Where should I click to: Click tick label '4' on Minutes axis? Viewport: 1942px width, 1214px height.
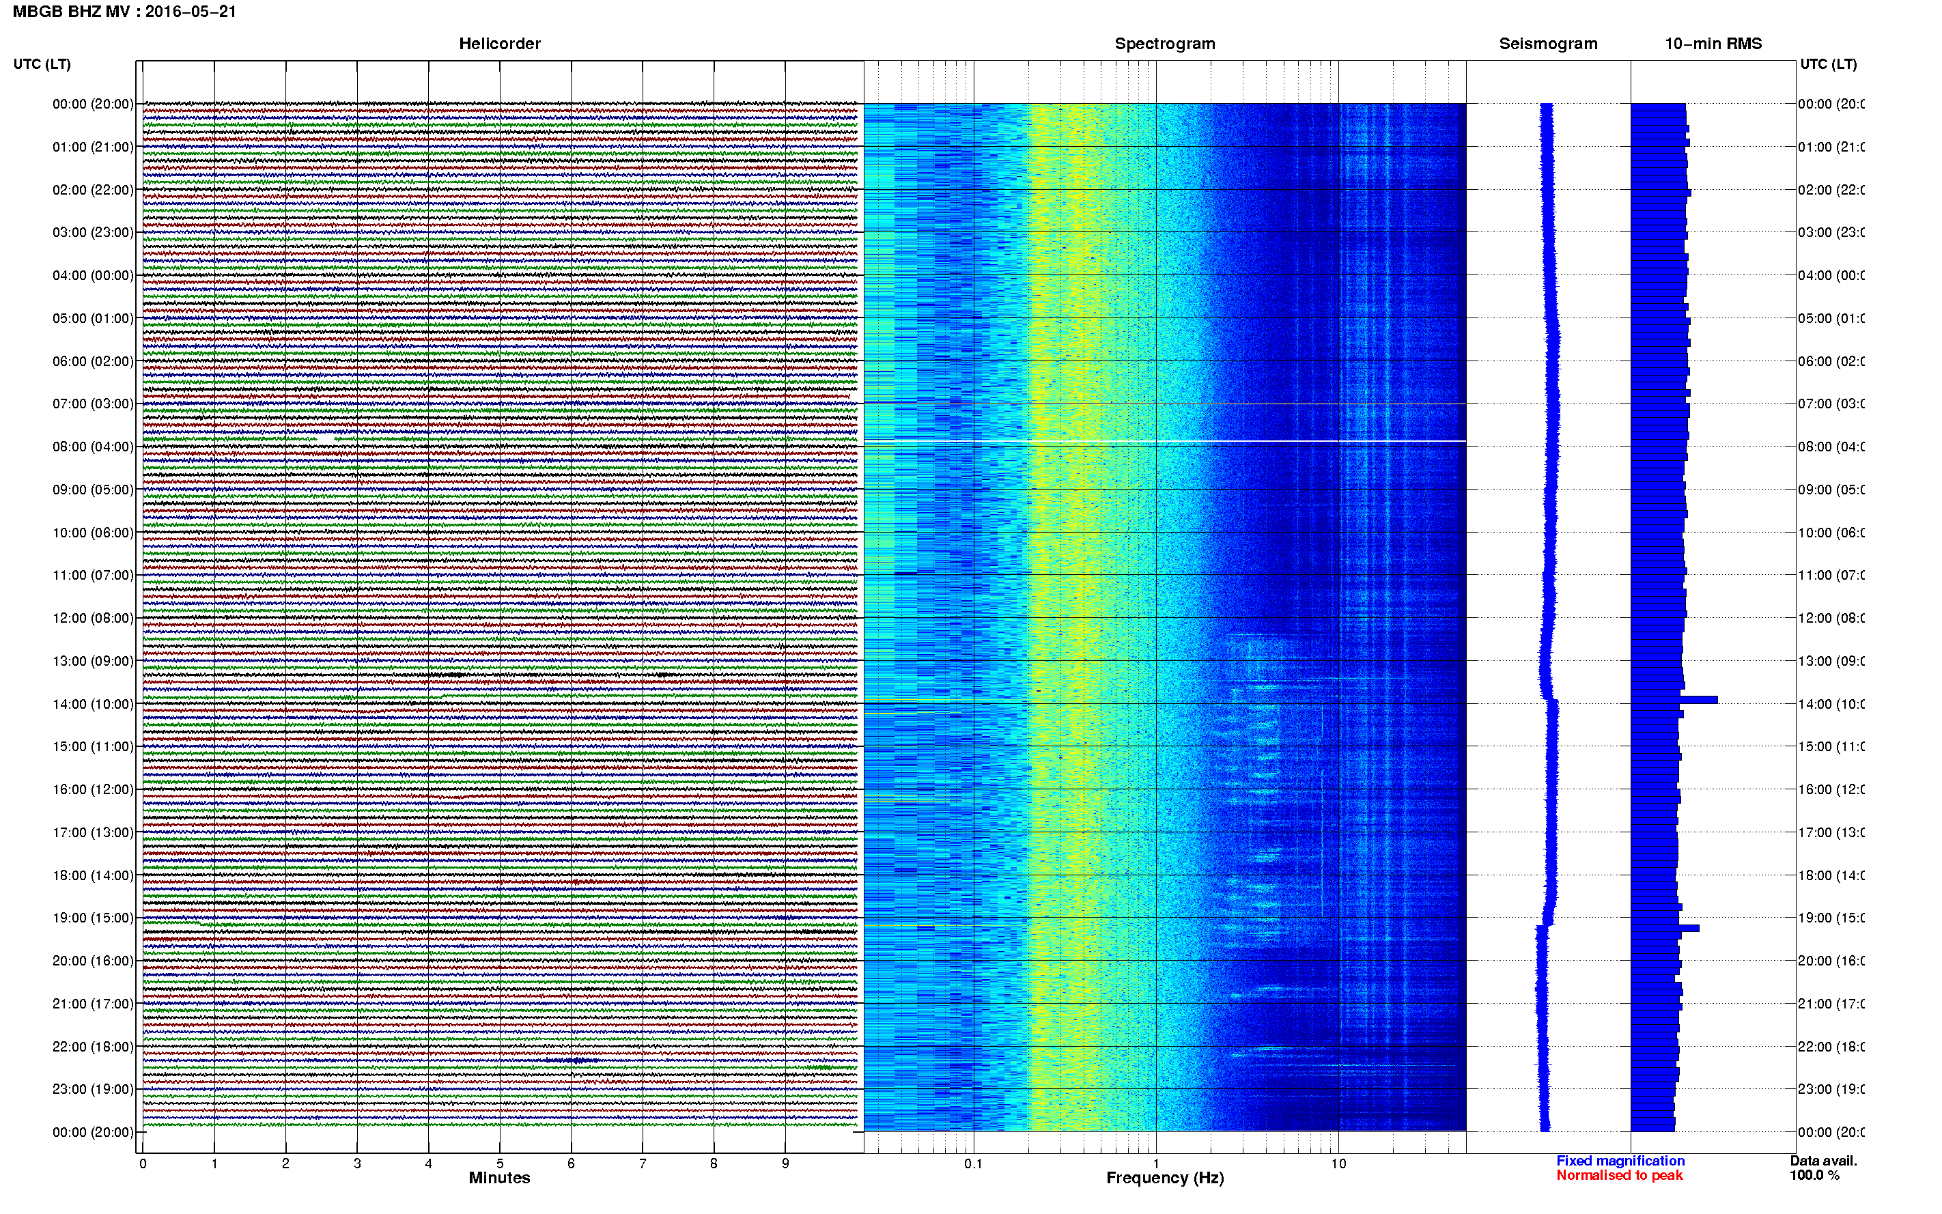[429, 1163]
